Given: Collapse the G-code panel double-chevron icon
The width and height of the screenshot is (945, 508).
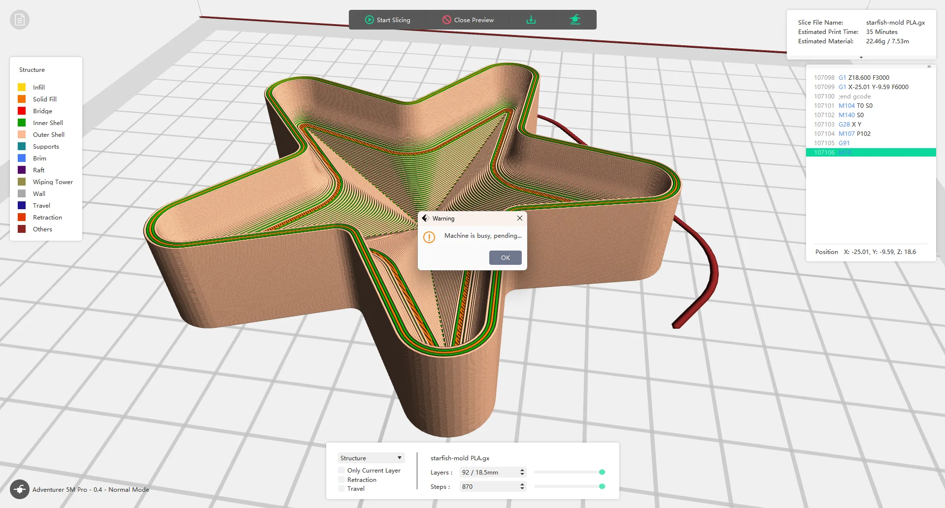Looking at the screenshot, I should coord(929,66).
